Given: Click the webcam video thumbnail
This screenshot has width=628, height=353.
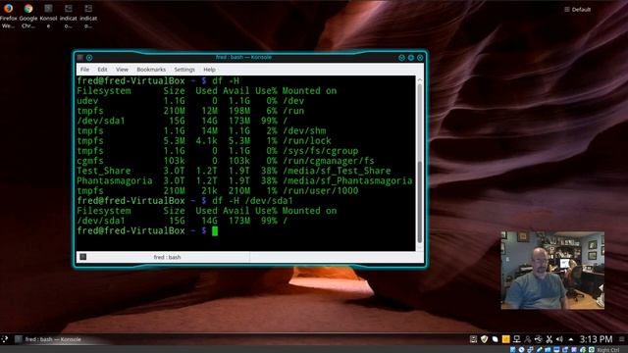Looking at the screenshot, I should point(552,271).
